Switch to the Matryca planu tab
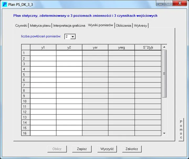The height and width of the screenshot is (159, 189). pos(40,26)
